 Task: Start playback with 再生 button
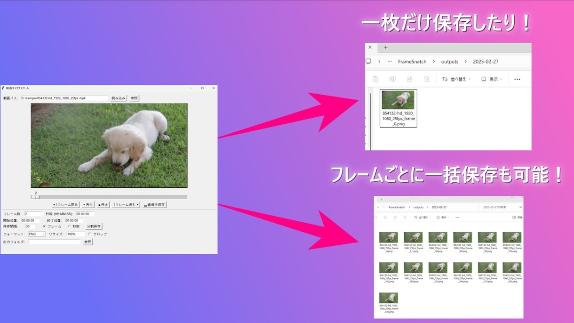pyautogui.click(x=88, y=205)
